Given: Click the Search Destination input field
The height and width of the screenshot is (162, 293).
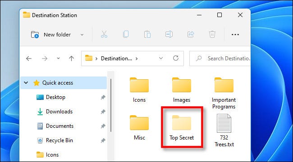Looking at the screenshot, I should click(220, 58).
